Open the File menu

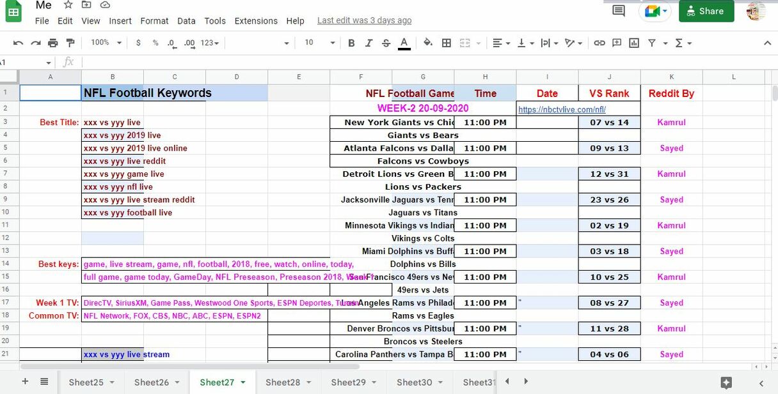tap(42, 20)
